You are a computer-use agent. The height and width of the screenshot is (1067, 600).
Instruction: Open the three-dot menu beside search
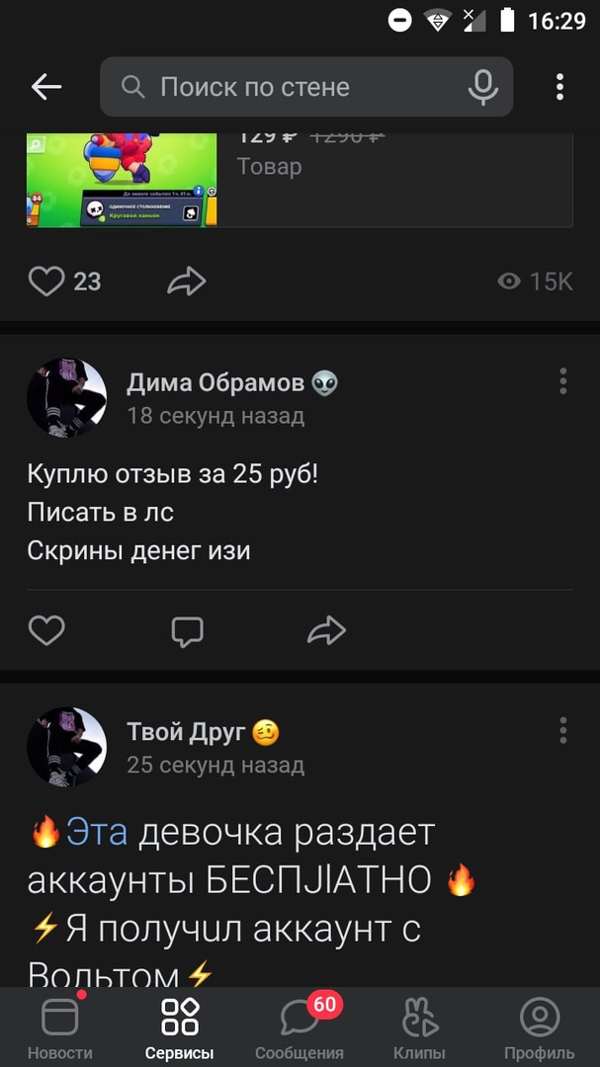(559, 87)
